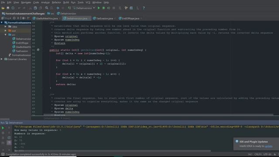Expand the .idea folder
This screenshot has width=279, height=157.
coord(6,27)
